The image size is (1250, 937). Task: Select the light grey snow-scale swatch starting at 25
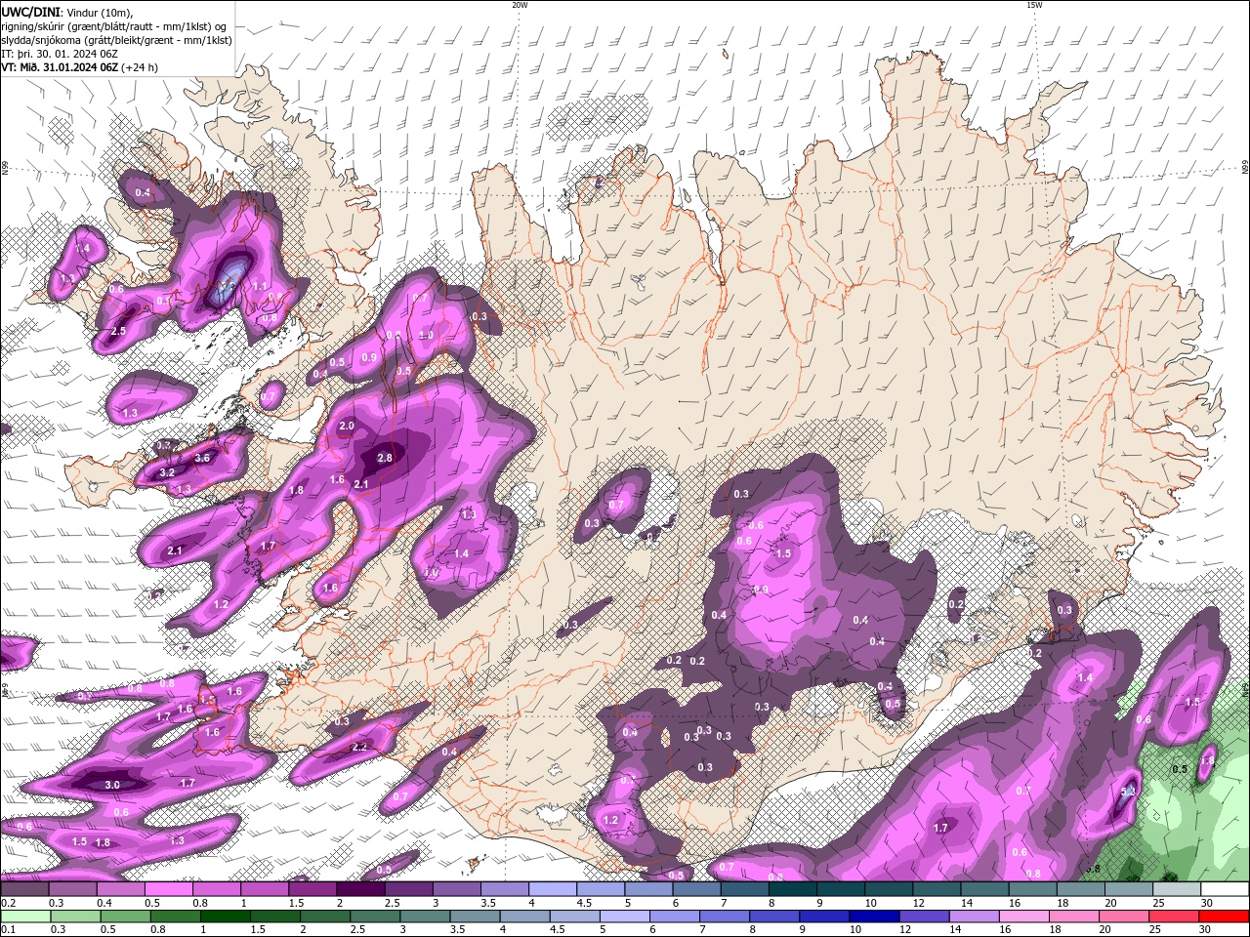pyautogui.click(x=1177, y=889)
